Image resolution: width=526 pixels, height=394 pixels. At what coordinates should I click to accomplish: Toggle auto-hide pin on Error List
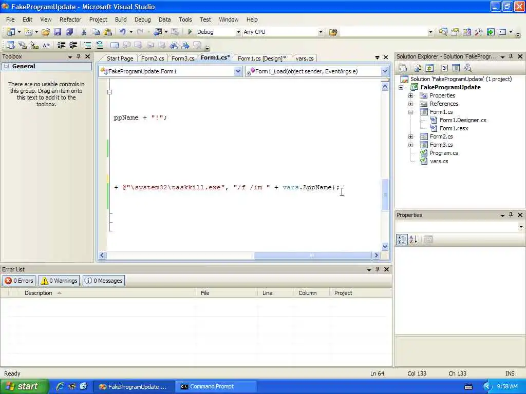(378, 269)
